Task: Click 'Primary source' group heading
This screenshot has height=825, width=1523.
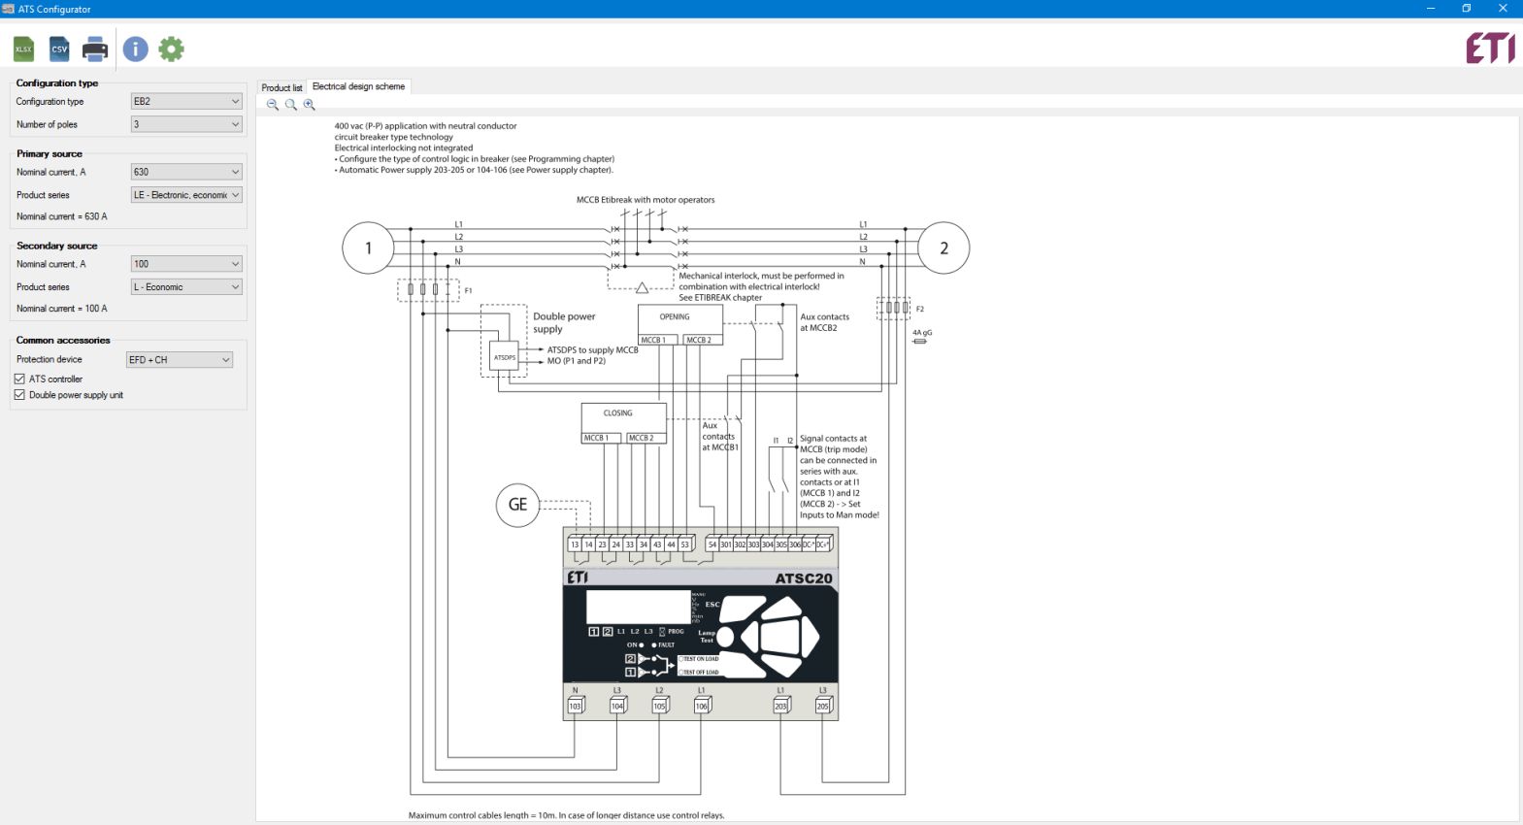Action: click(x=50, y=154)
